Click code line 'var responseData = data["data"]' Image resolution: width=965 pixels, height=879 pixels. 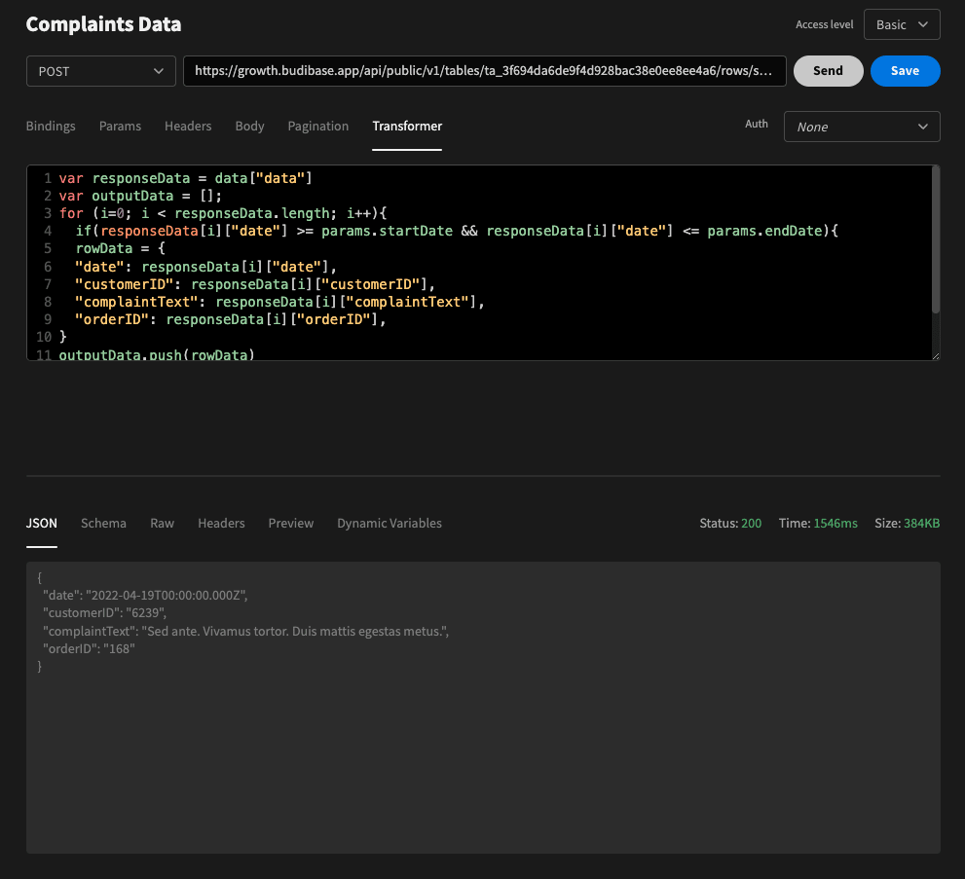click(185, 178)
